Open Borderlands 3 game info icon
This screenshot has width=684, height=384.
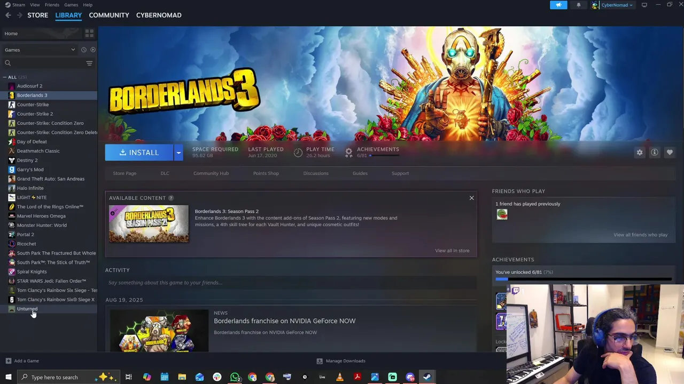tap(654, 153)
